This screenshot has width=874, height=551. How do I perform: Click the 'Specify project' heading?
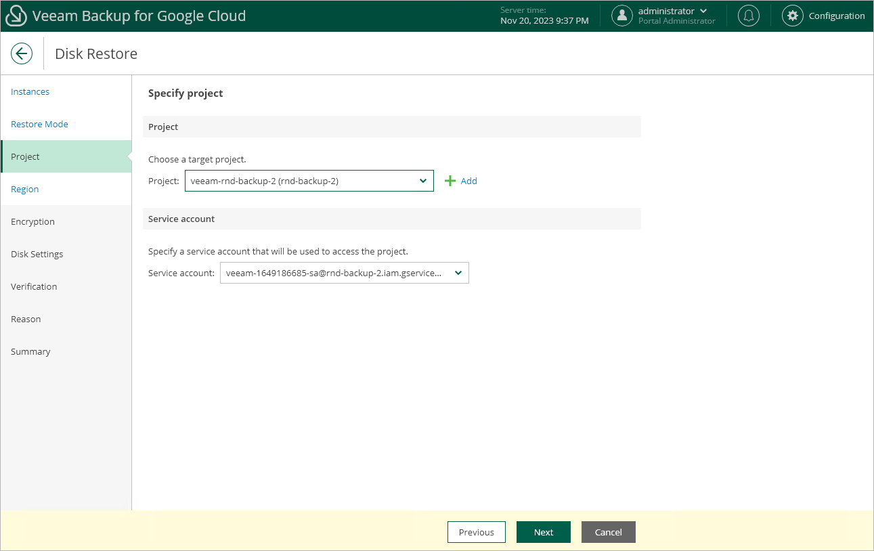pyautogui.click(x=185, y=93)
